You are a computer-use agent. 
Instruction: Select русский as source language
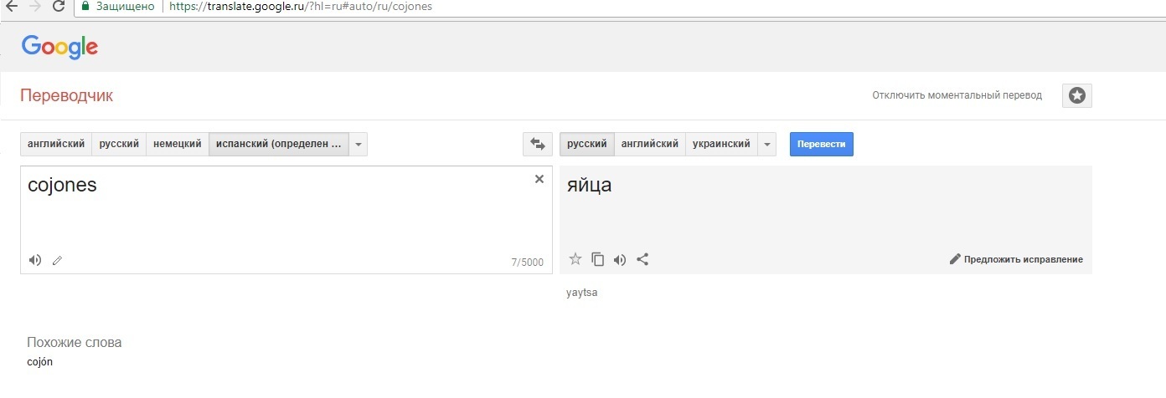119,144
